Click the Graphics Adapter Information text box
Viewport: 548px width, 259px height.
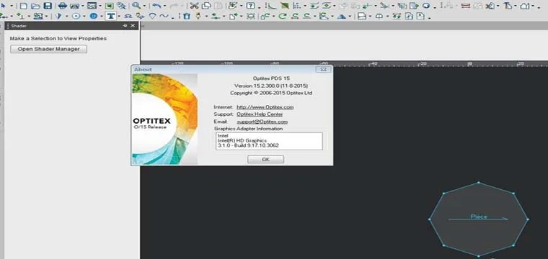pos(269,141)
